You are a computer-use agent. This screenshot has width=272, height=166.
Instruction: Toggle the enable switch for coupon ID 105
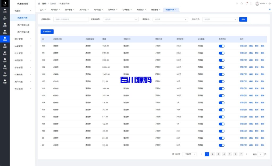[x=222, y=96]
